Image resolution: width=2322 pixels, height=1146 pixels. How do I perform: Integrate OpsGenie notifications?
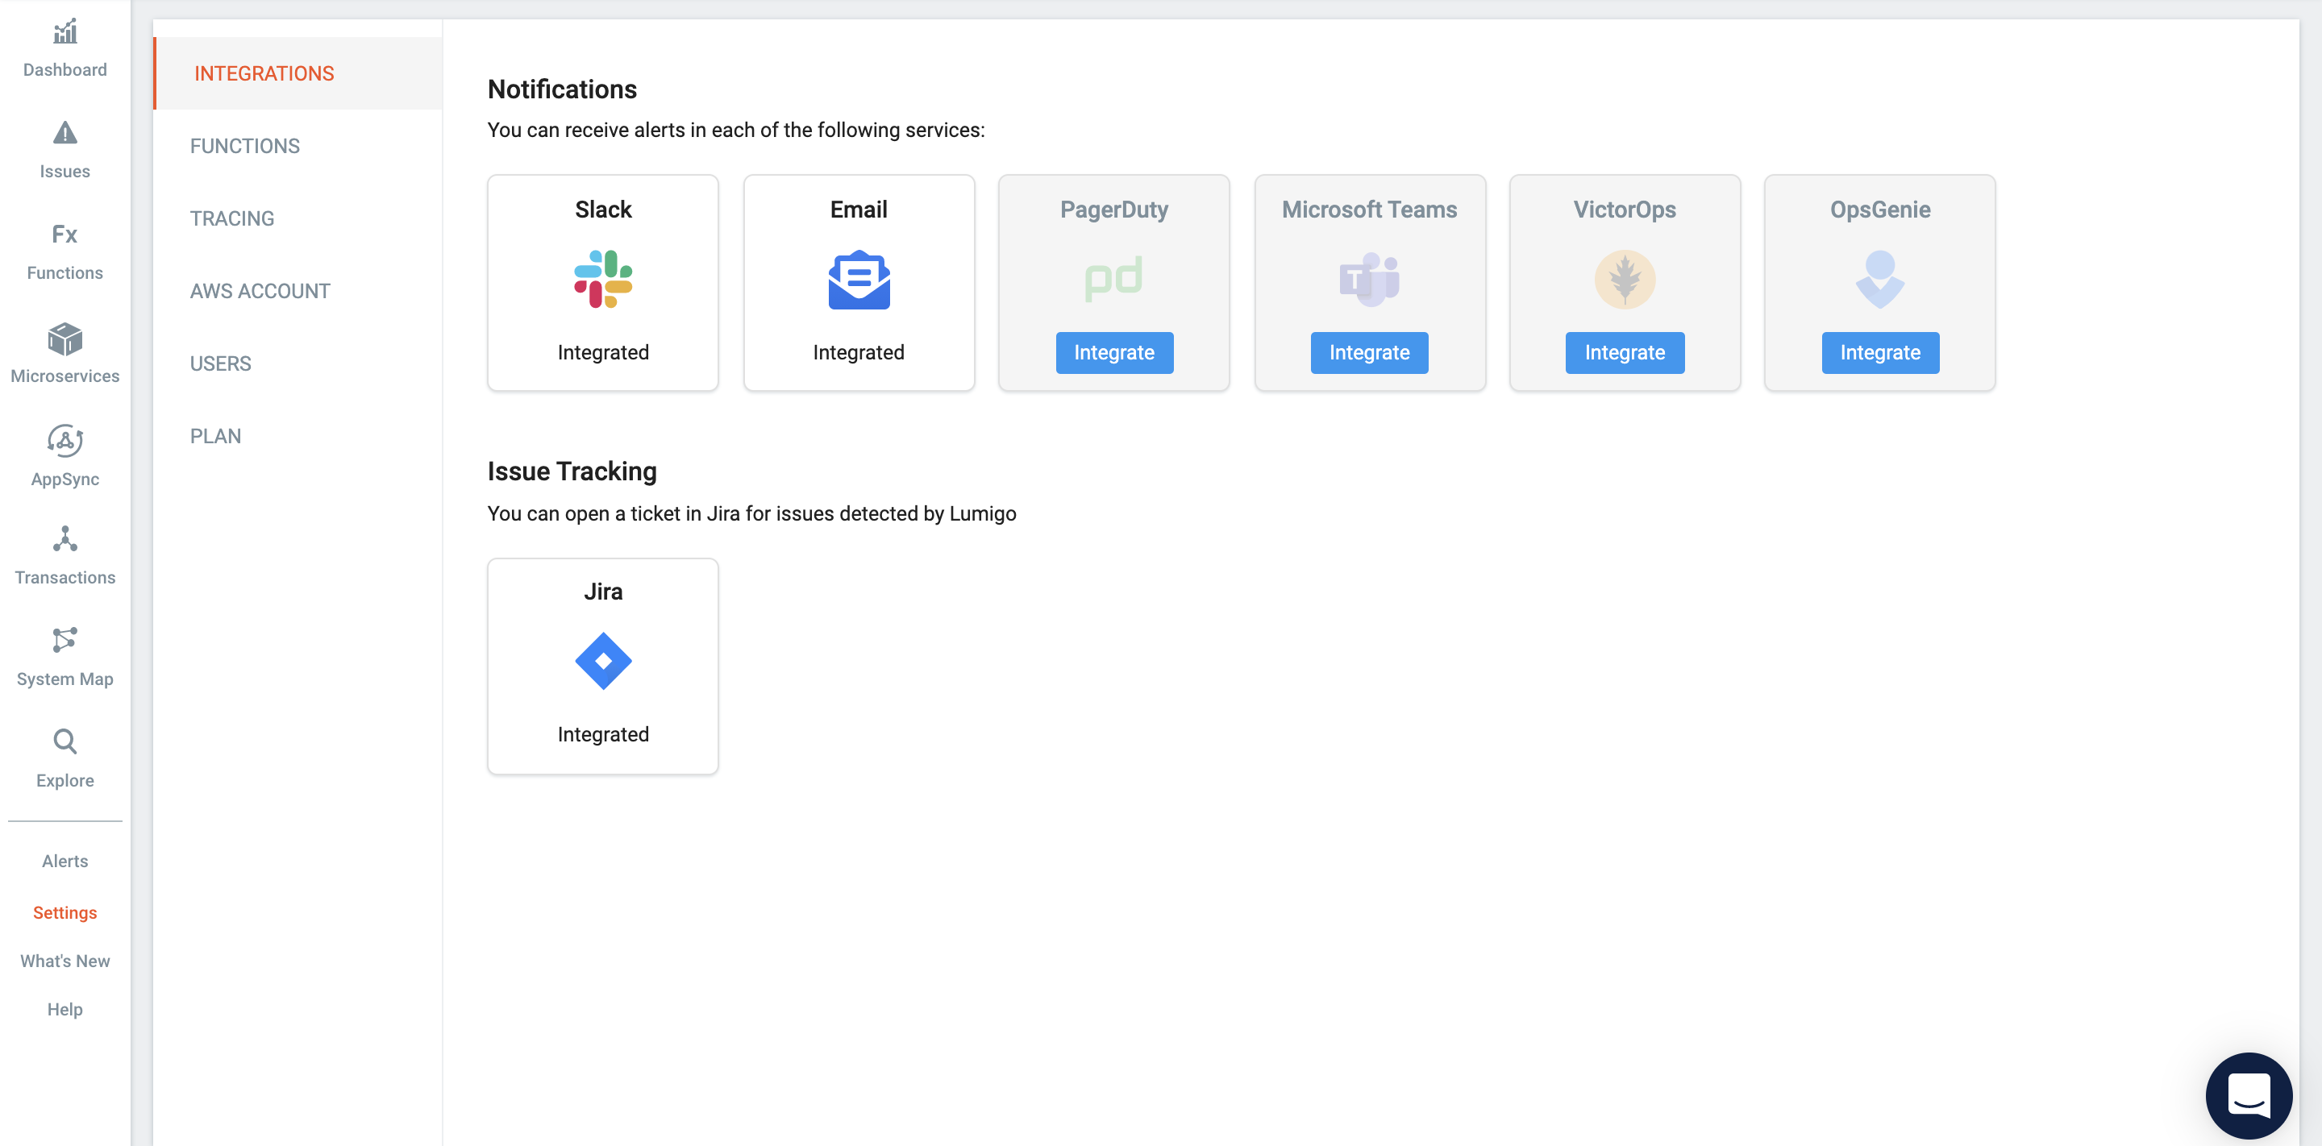click(x=1879, y=352)
